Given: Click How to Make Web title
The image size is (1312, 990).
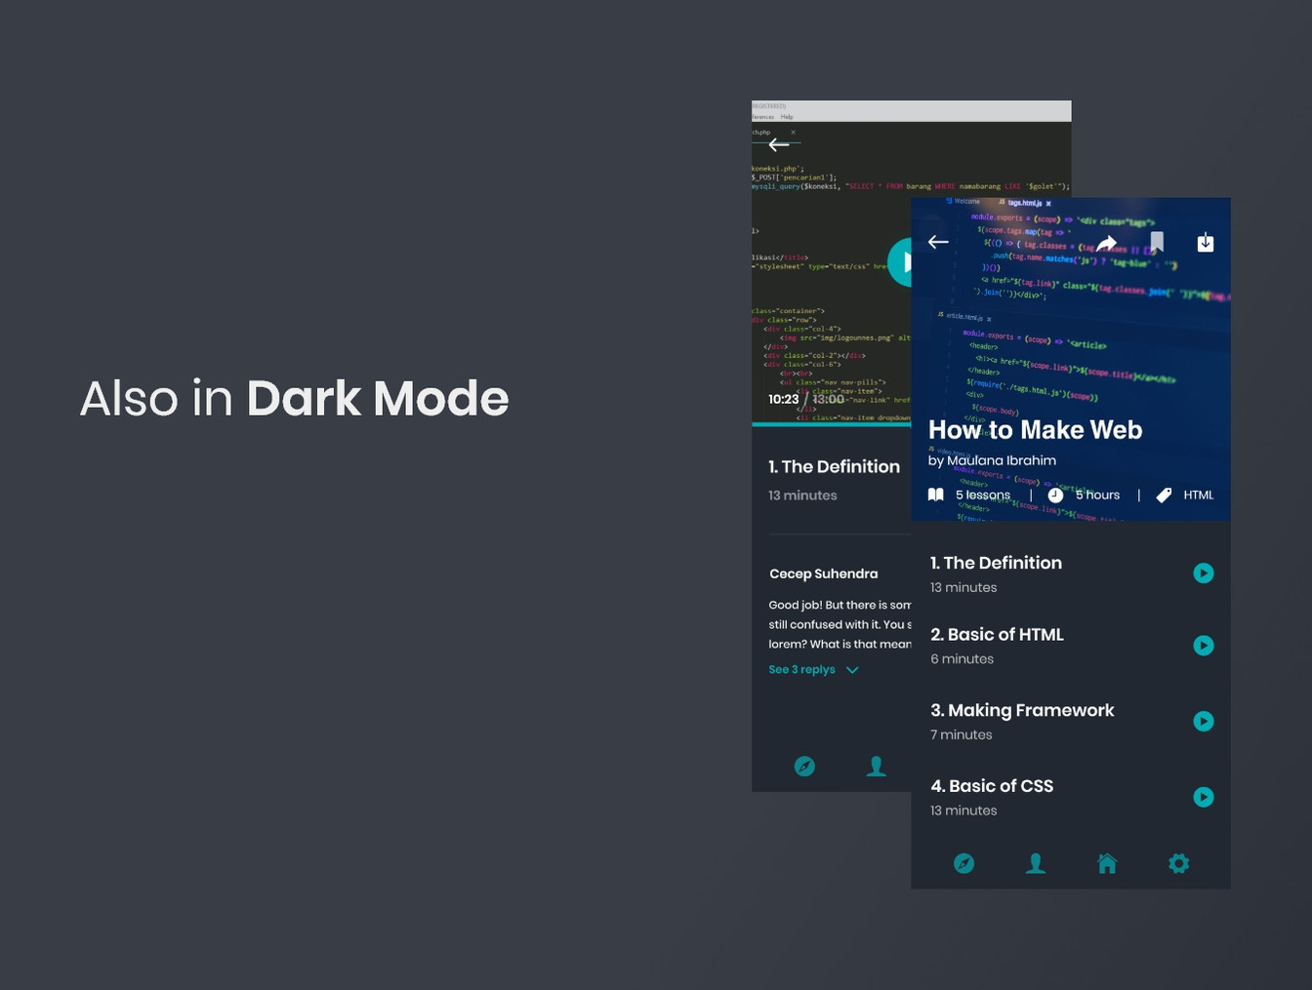Looking at the screenshot, I should 1035,430.
